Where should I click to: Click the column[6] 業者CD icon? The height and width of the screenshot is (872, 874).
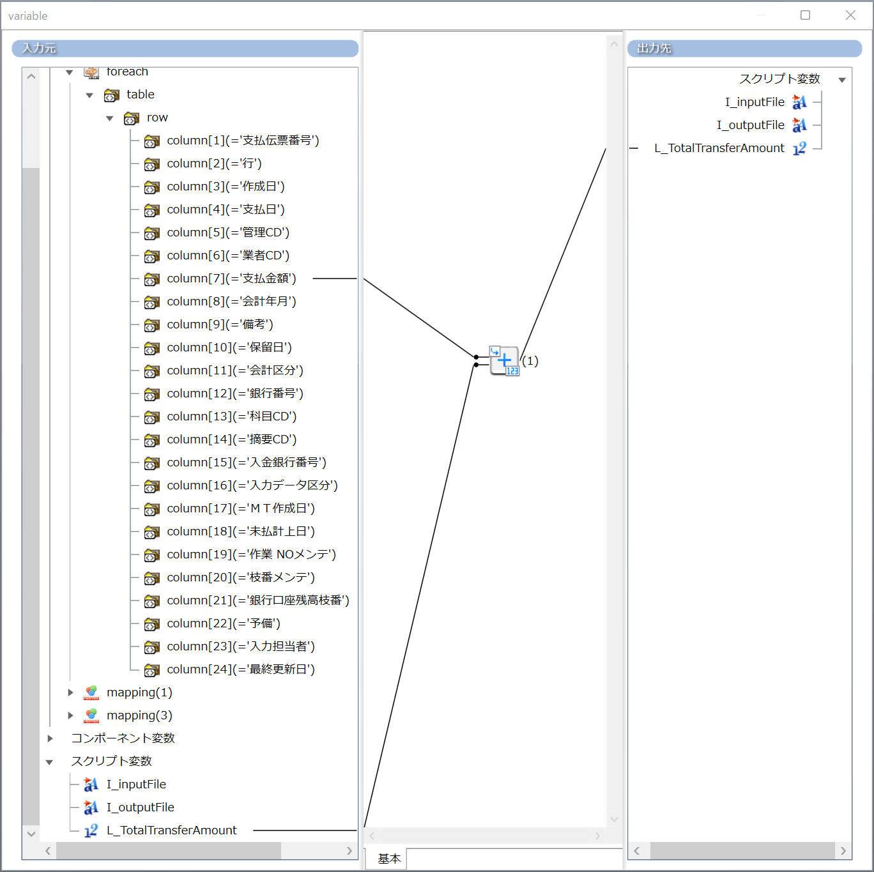coord(152,256)
